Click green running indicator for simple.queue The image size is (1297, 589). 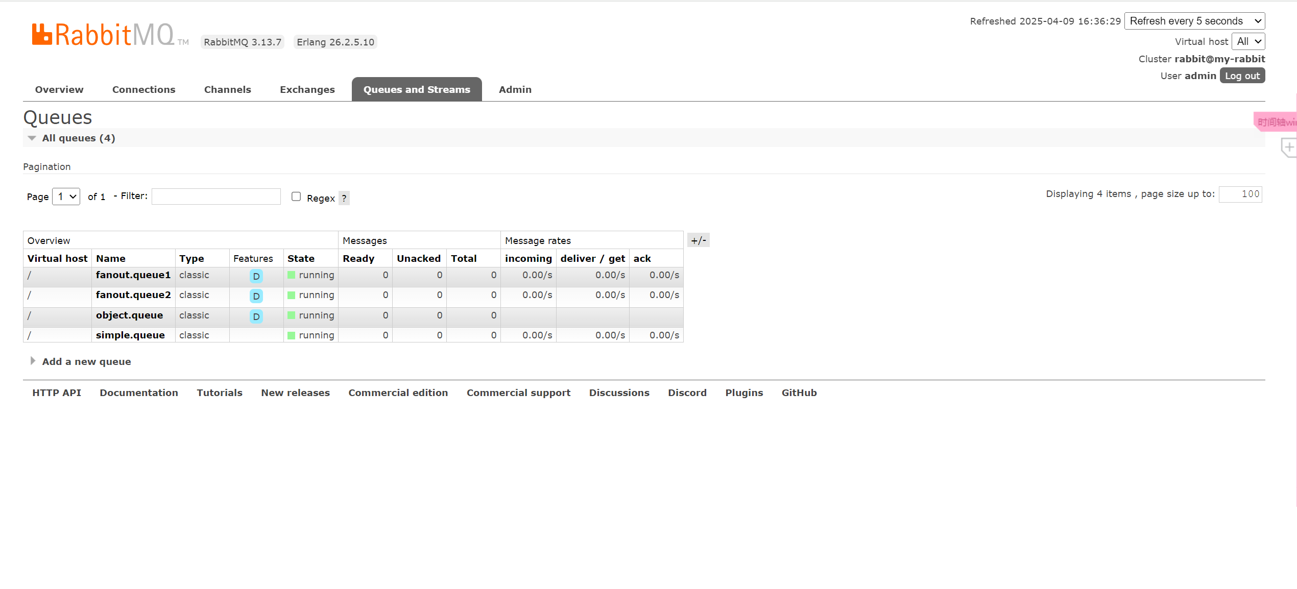pyautogui.click(x=292, y=335)
